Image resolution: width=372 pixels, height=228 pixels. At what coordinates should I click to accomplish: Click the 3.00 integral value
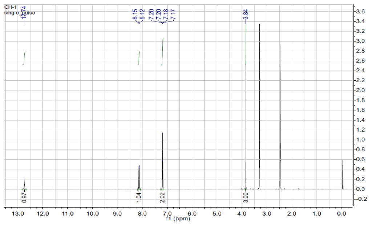click(246, 199)
